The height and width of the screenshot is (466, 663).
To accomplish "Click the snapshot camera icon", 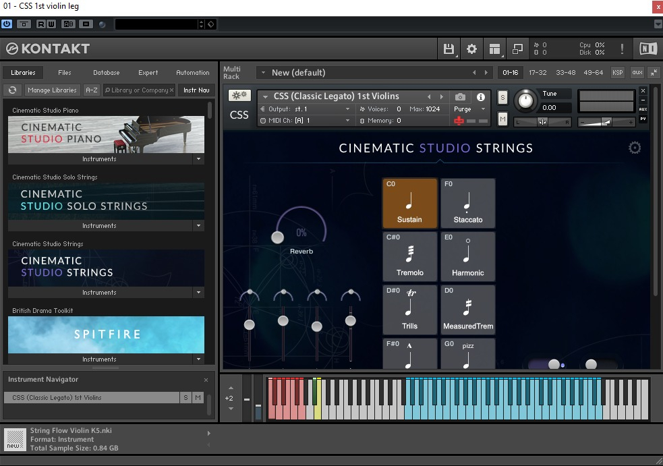I will pos(460,97).
